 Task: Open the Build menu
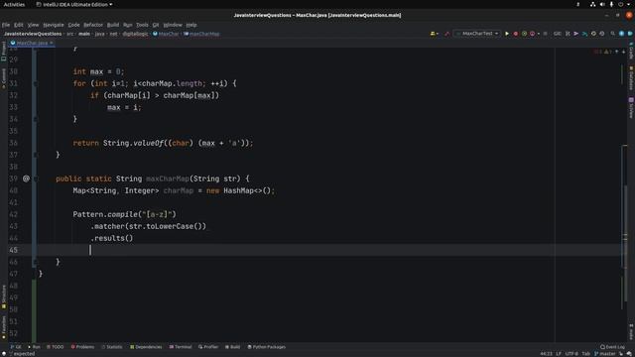click(113, 25)
